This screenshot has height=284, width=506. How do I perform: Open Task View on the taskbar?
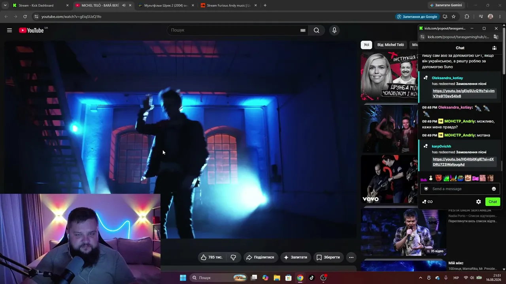pos(254,278)
